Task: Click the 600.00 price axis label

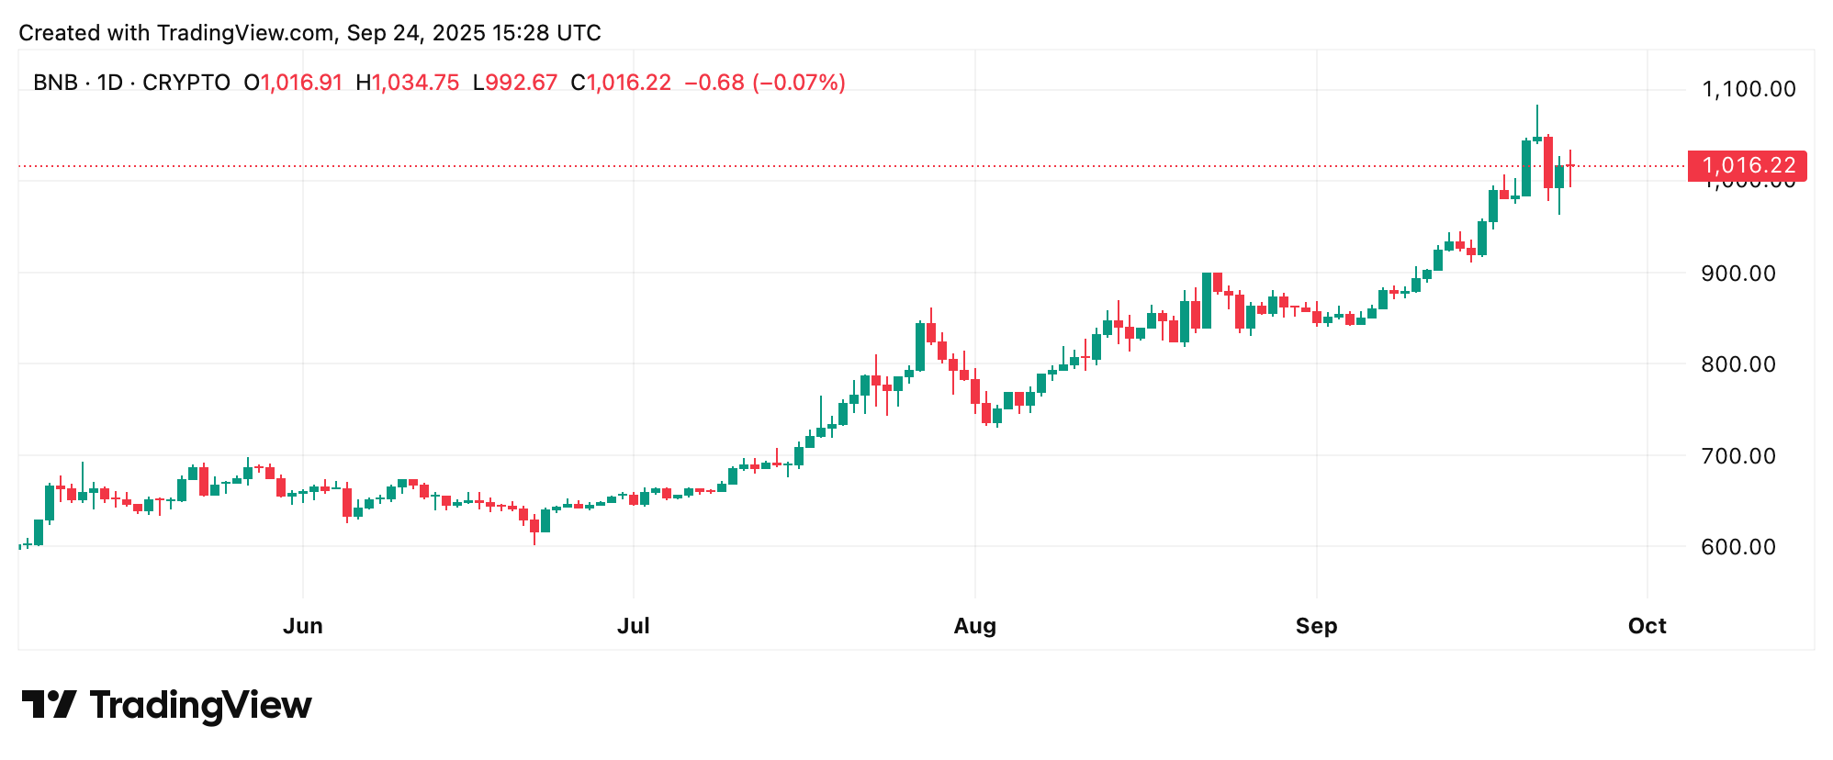Action: 1738,546
